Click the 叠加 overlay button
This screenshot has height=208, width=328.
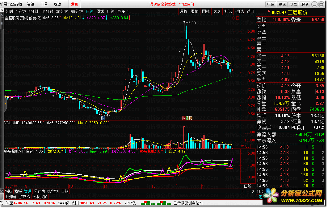195,12
